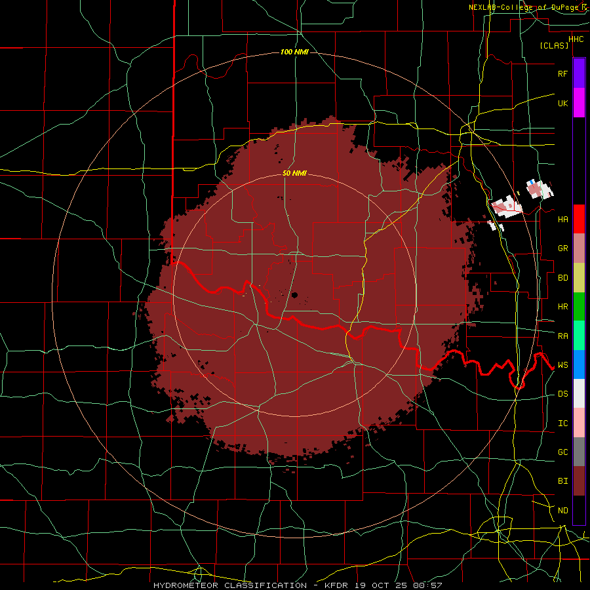This screenshot has width=590, height=590.
Task: Click the white DS legend swatch
Action: pos(579,393)
